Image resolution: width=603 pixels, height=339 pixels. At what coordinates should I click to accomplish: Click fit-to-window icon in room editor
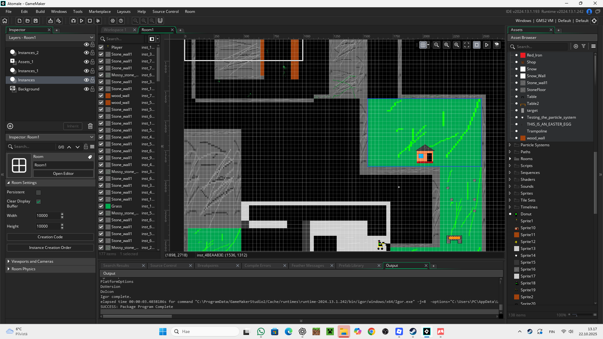click(x=467, y=45)
